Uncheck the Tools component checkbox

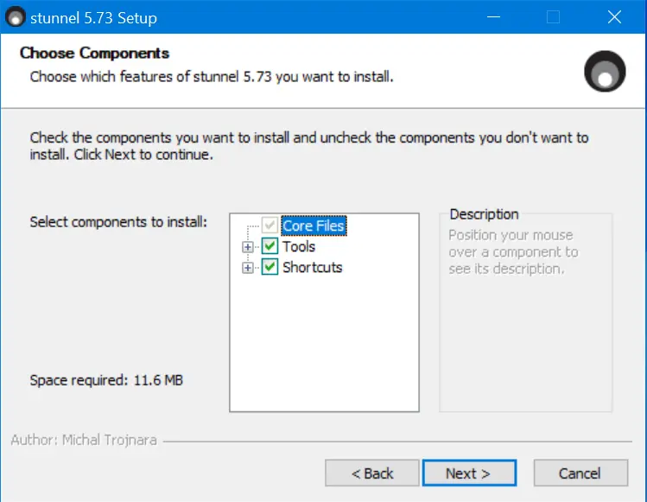[270, 246]
